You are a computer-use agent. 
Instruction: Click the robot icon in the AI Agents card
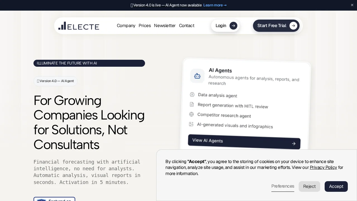coord(197,76)
